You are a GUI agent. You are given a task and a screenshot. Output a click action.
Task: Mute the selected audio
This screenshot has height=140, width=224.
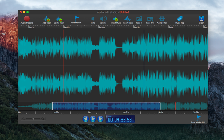click(x=93, y=19)
